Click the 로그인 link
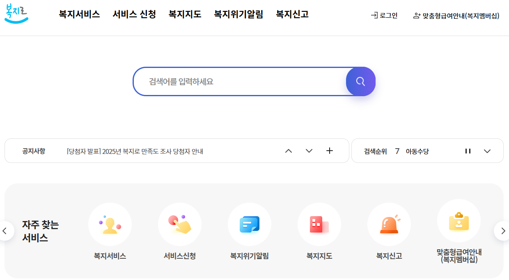 384,16
